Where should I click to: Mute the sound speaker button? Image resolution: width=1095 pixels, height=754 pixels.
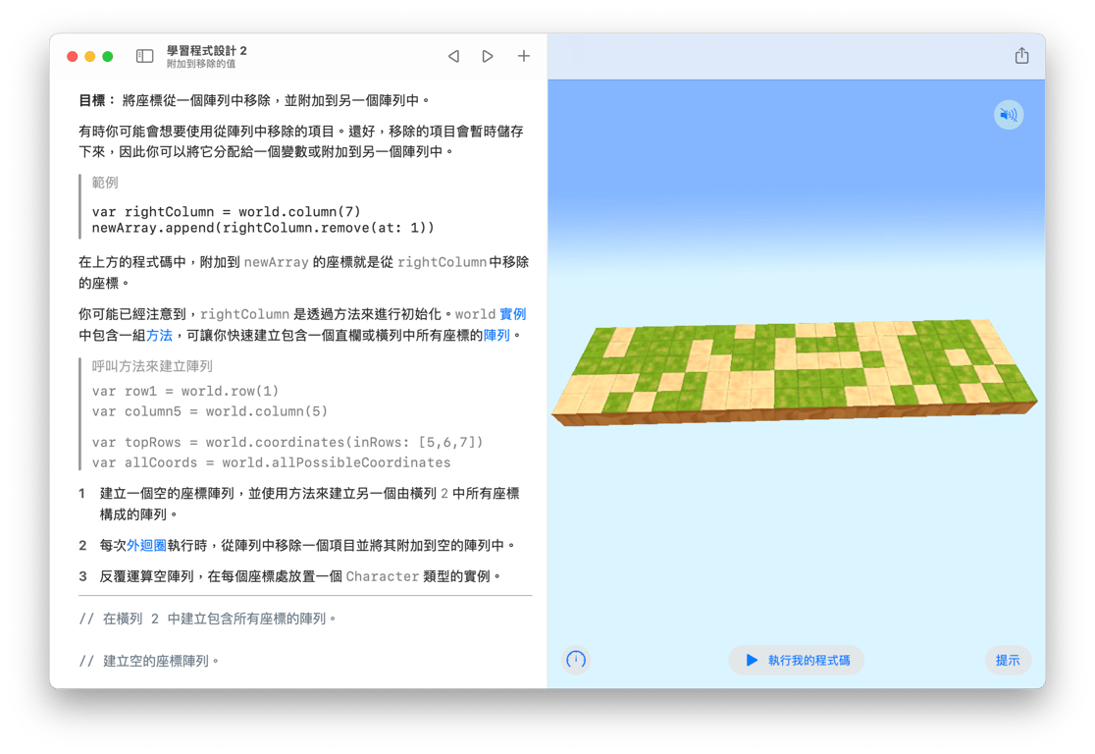coord(1009,115)
